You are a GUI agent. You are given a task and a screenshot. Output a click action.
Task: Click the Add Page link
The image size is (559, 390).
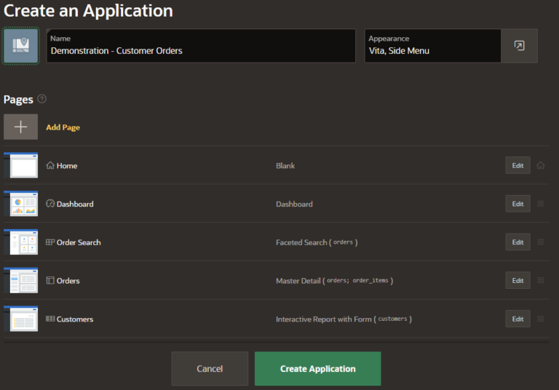click(x=63, y=127)
